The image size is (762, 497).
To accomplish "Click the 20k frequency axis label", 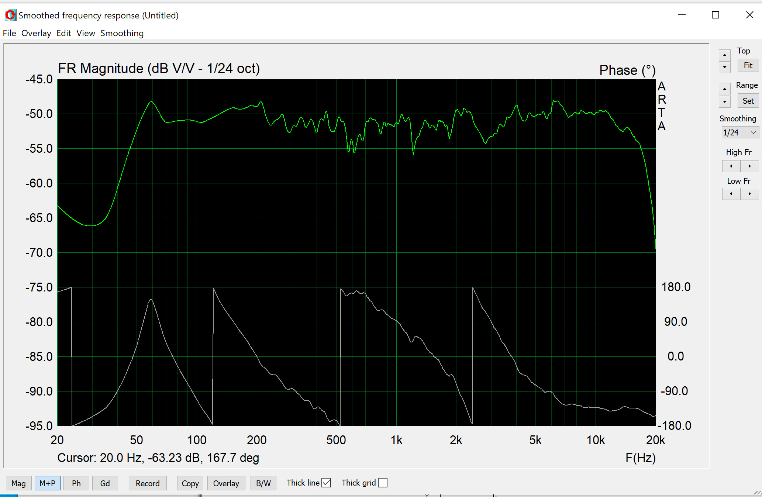I will pyautogui.click(x=656, y=440).
